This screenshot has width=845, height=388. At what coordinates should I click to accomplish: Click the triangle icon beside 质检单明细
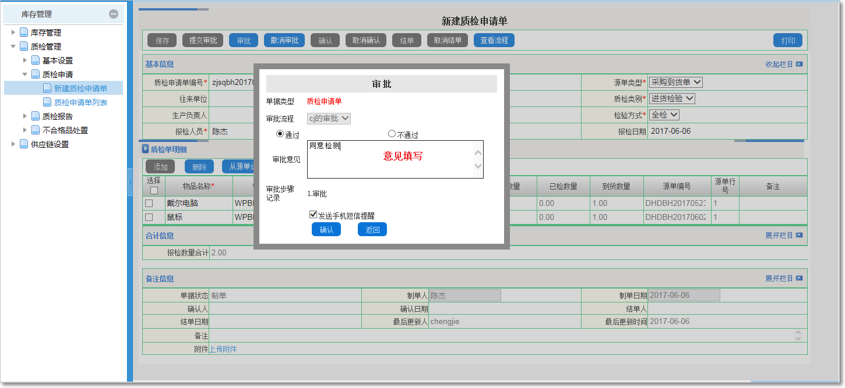point(145,149)
